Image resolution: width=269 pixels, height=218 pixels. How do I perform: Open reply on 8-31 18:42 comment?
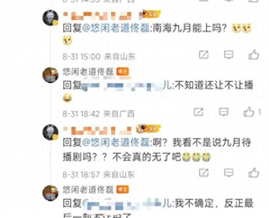pyautogui.click(x=224, y=112)
